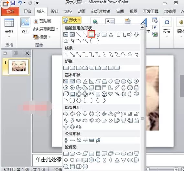The width and height of the screenshot is (184, 171).
Task: Open the 表格 table dropdown
Action: 9,28
